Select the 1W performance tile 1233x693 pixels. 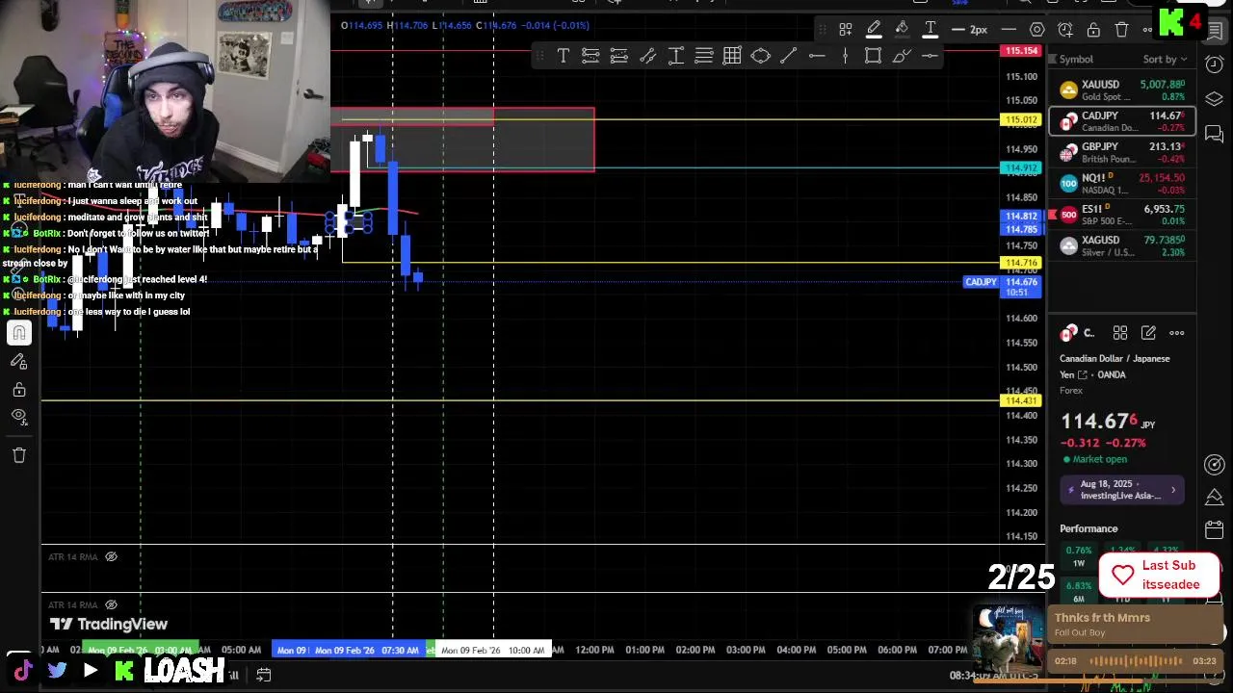click(1079, 556)
